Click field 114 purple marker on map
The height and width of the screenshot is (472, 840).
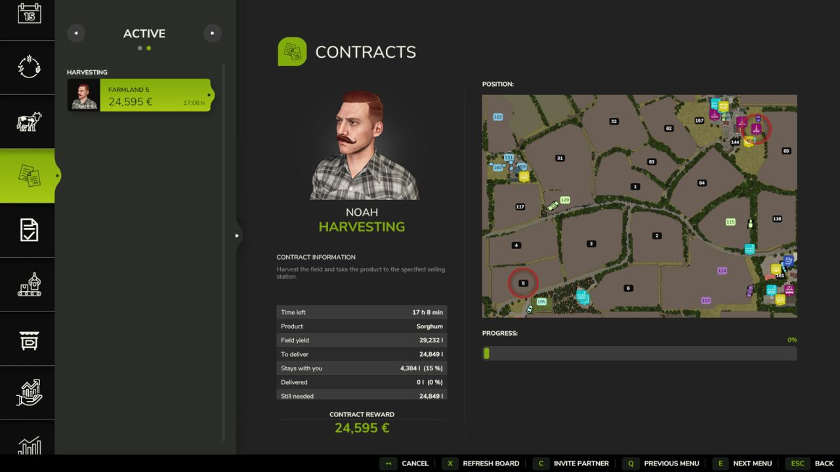coord(722,271)
